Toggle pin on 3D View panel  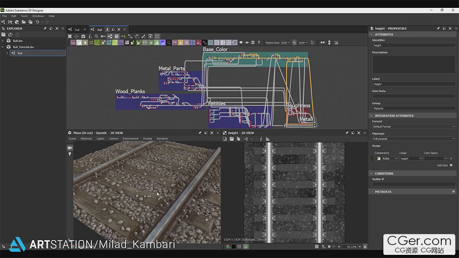click(x=200, y=133)
